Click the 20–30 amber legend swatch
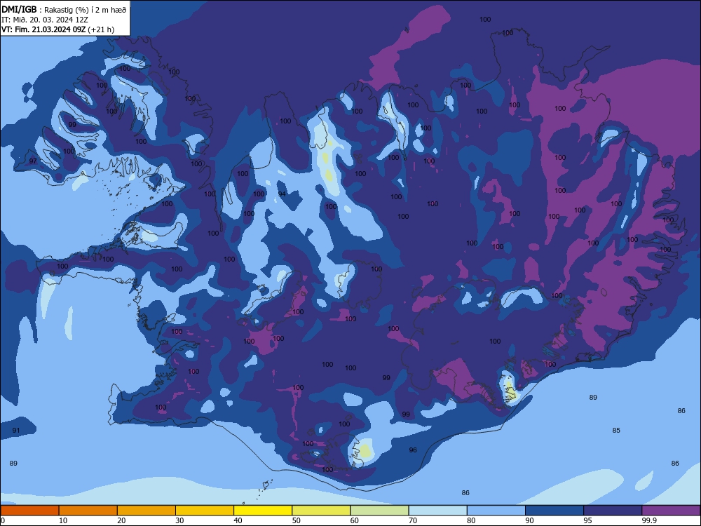 click(x=147, y=511)
